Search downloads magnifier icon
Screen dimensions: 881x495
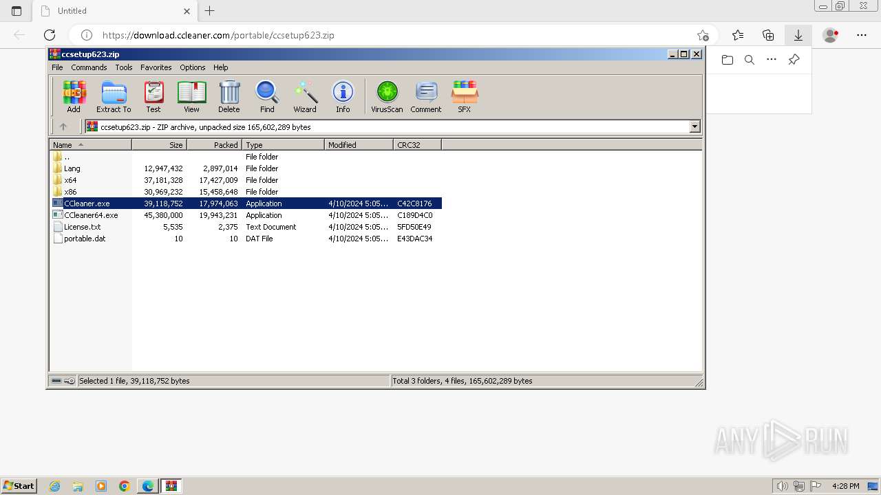pos(750,60)
